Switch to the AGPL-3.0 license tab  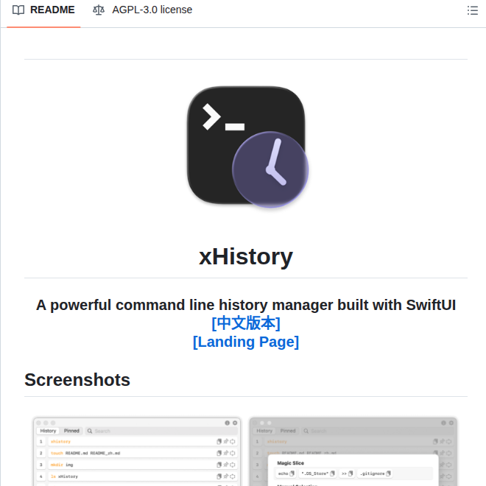[143, 10]
